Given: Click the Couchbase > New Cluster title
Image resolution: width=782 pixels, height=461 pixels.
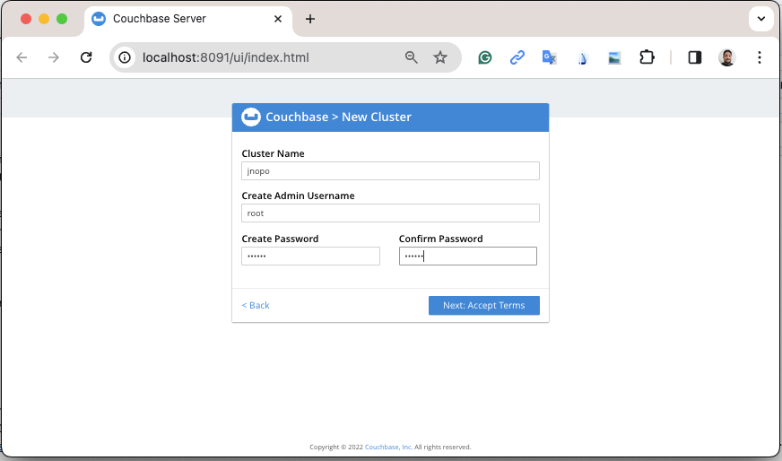Looking at the screenshot, I should click(x=339, y=117).
